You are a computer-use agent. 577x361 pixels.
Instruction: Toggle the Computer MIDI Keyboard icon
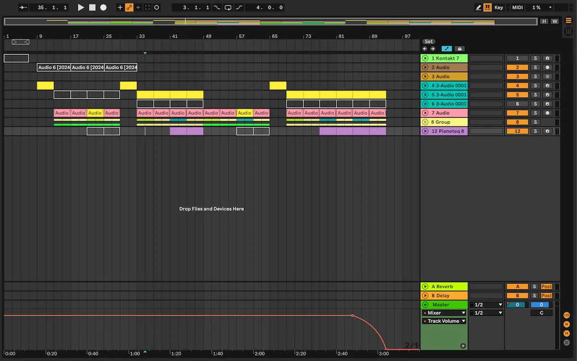tap(488, 8)
